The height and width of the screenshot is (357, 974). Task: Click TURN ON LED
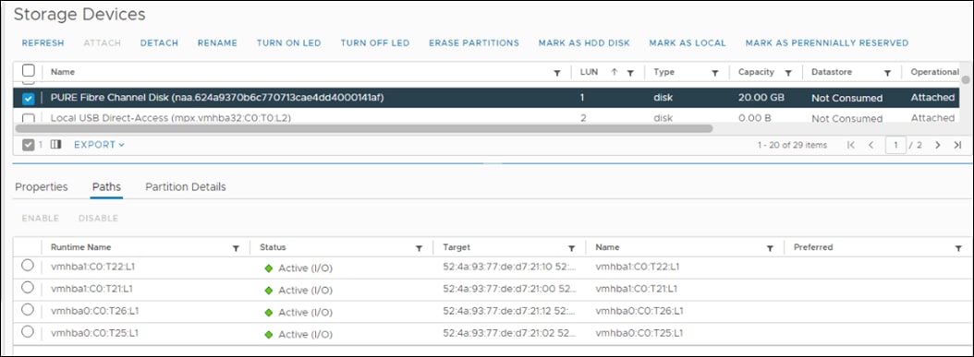pyautogui.click(x=289, y=42)
